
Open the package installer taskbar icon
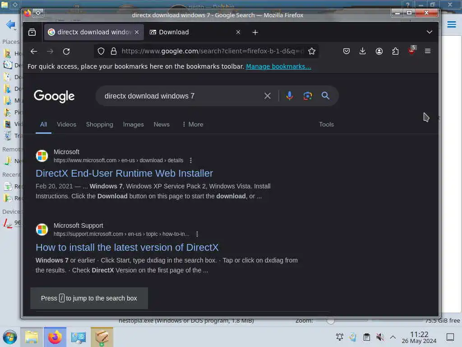coord(102,337)
